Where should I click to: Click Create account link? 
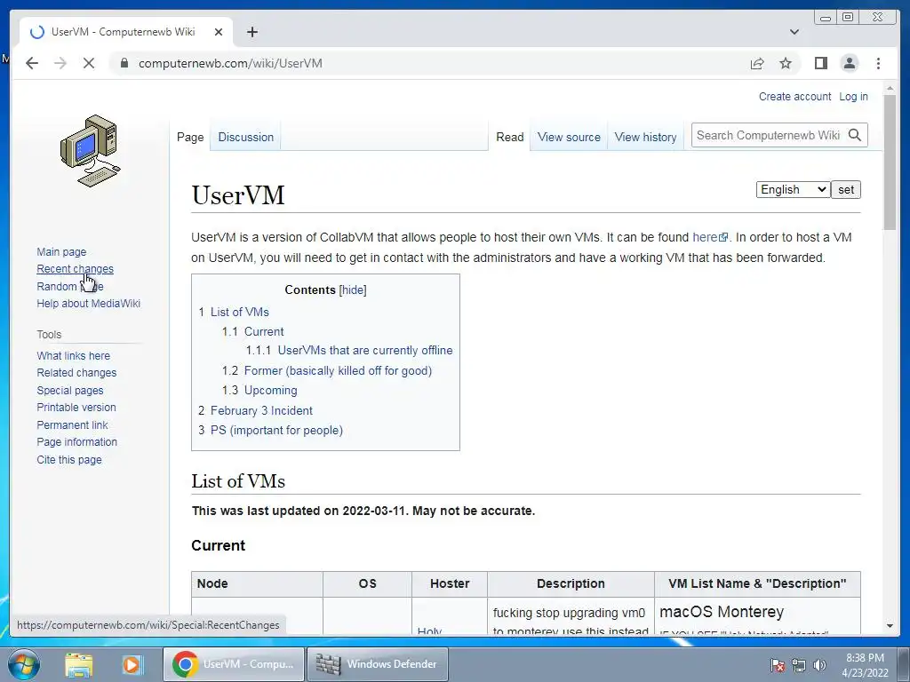click(794, 96)
